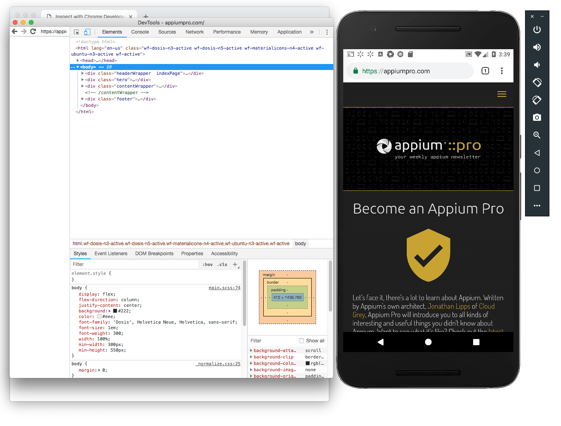Click the emulator sidebar overview square

coord(537,188)
